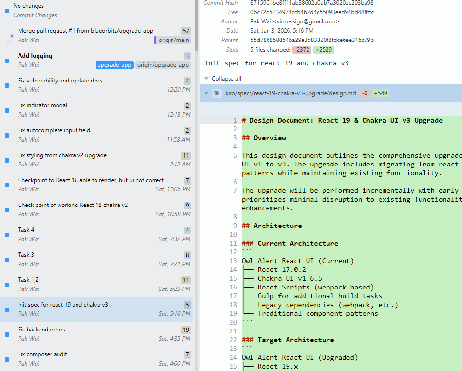Click the graph node for Add logging commit
This screenshot has width=462, height=371.
[7, 61]
